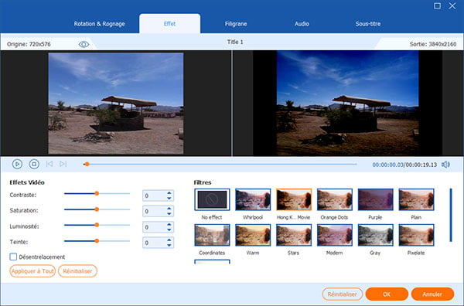The height and width of the screenshot is (306, 464).
Task: Apply the Purple filter
Action: pyautogui.click(x=375, y=199)
